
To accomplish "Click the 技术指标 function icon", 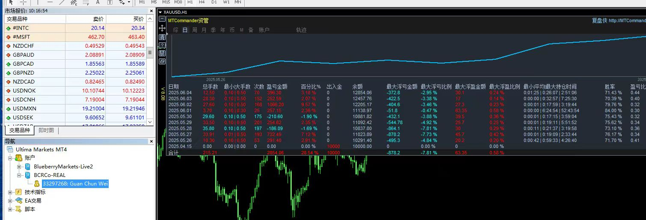I will (19, 192).
